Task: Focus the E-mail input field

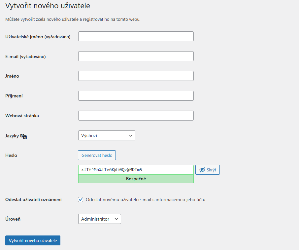Action: click(x=136, y=56)
